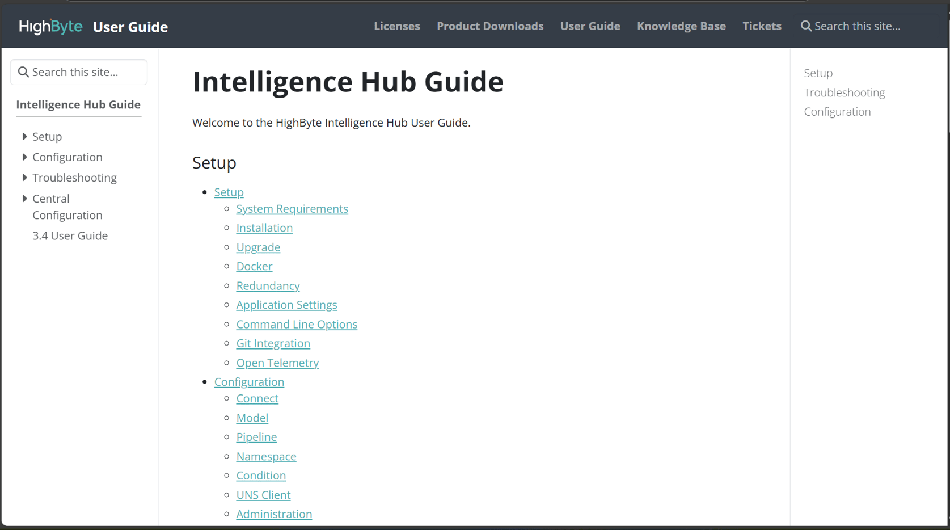Screen dimensions: 950x530
Task: Open the Installation documentation link
Action: point(264,228)
